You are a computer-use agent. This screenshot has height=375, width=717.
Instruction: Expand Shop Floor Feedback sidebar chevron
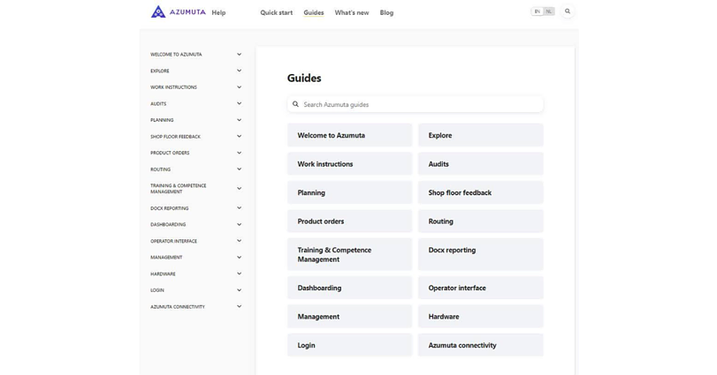pos(240,137)
